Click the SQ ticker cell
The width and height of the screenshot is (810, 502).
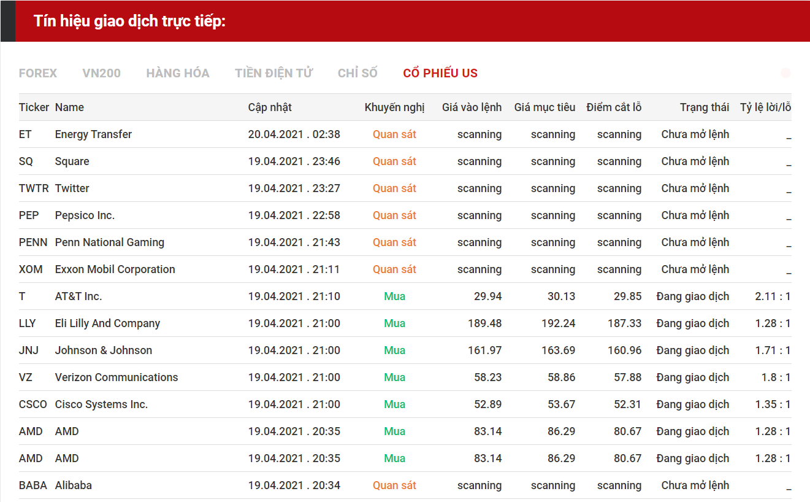tap(26, 161)
